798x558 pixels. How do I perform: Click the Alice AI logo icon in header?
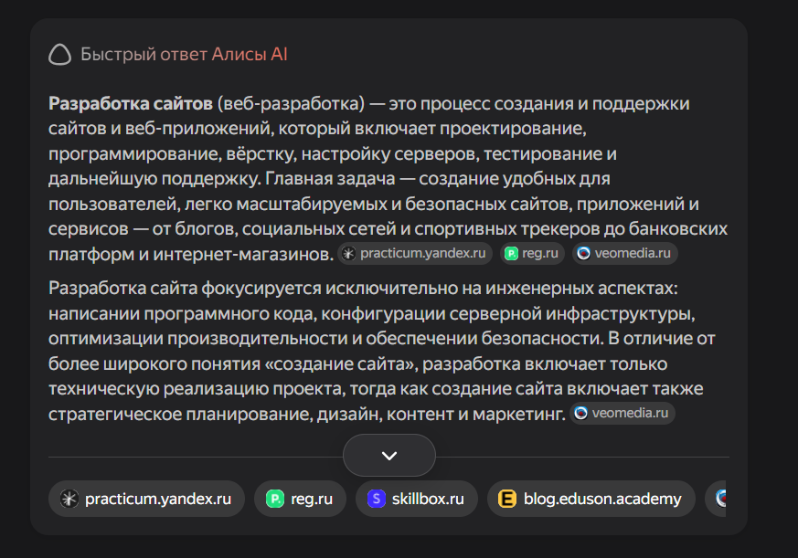click(x=59, y=55)
